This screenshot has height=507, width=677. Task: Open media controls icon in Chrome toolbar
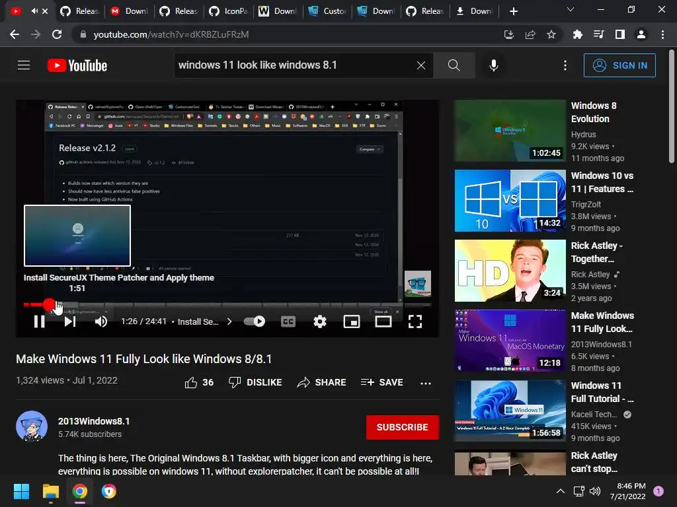coord(598,34)
